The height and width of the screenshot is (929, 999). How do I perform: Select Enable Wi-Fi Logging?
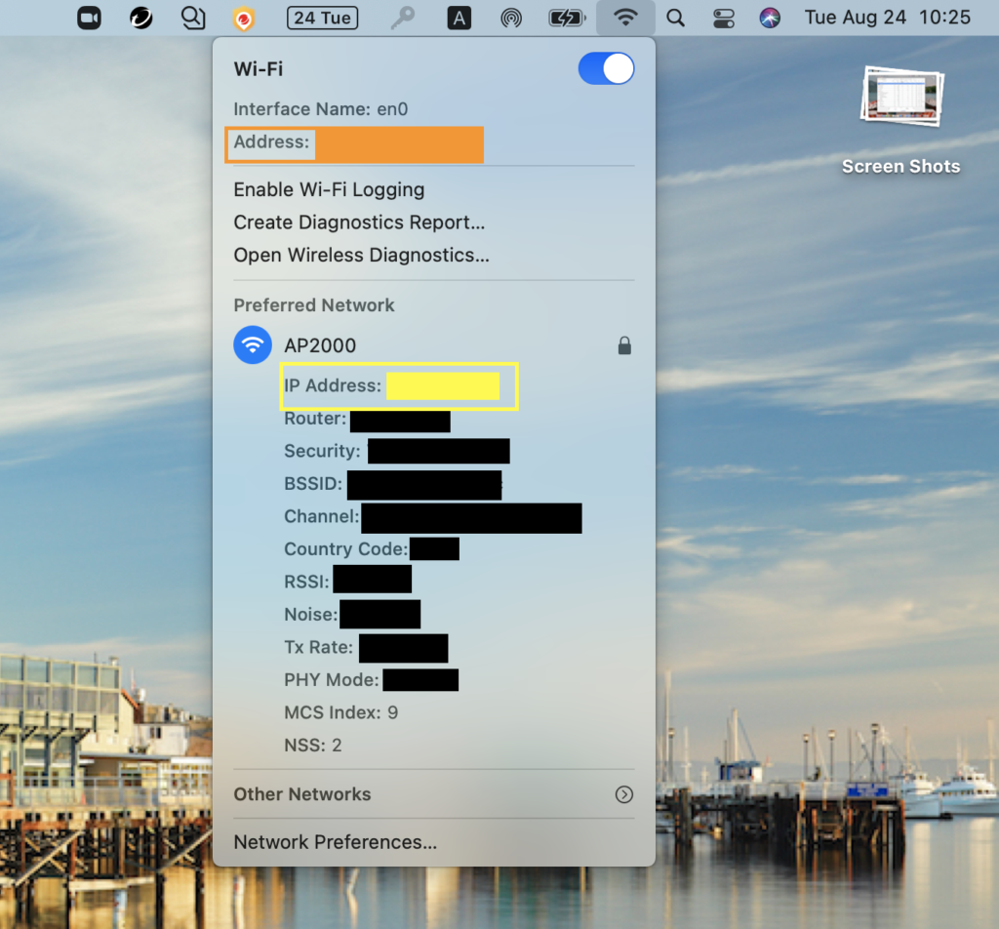(329, 189)
